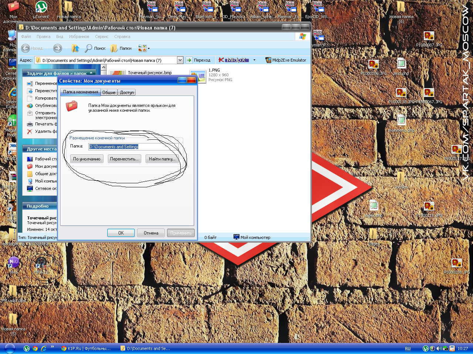This screenshot has width=473, height=354.
Task: Open the Сервис menu
Action: (102, 37)
